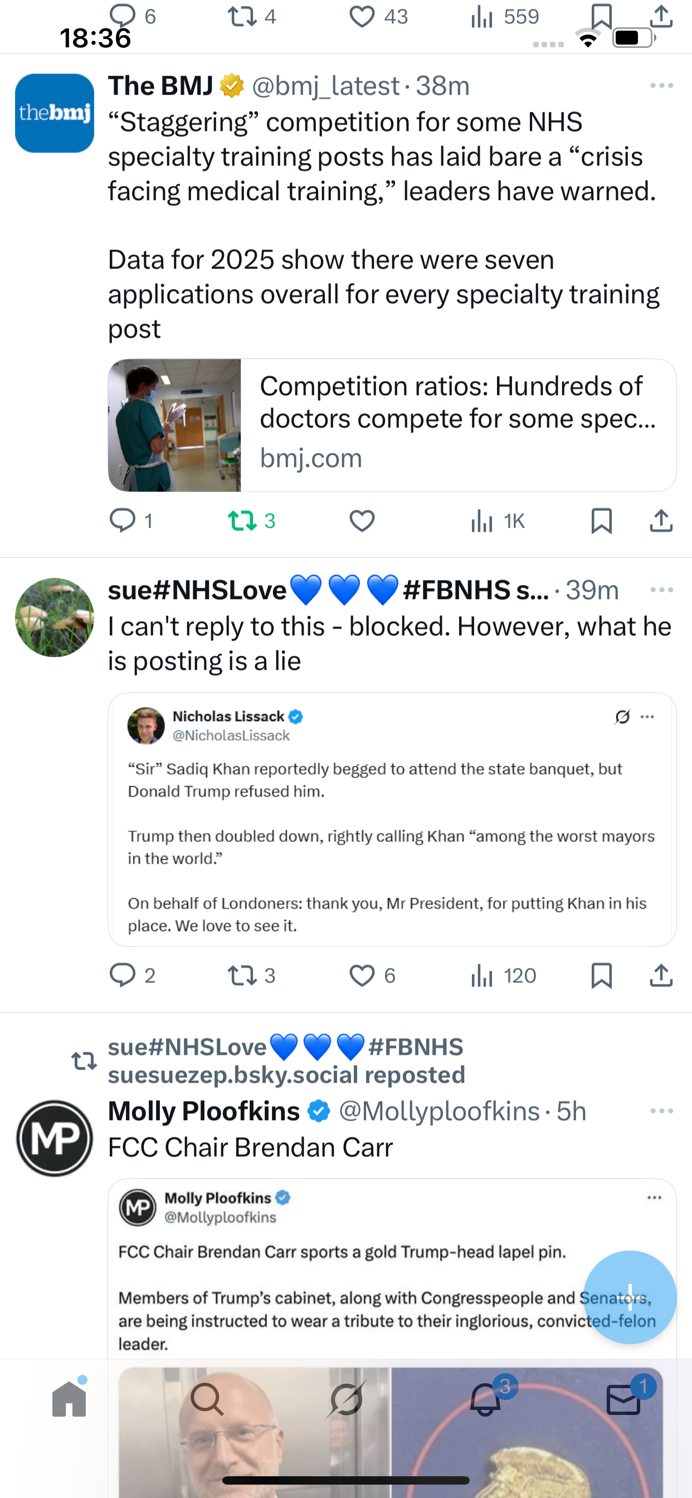Undo the repost on The BMJ tweet
The width and height of the screenshot is (692, 1498).
[x=242, y=521]
